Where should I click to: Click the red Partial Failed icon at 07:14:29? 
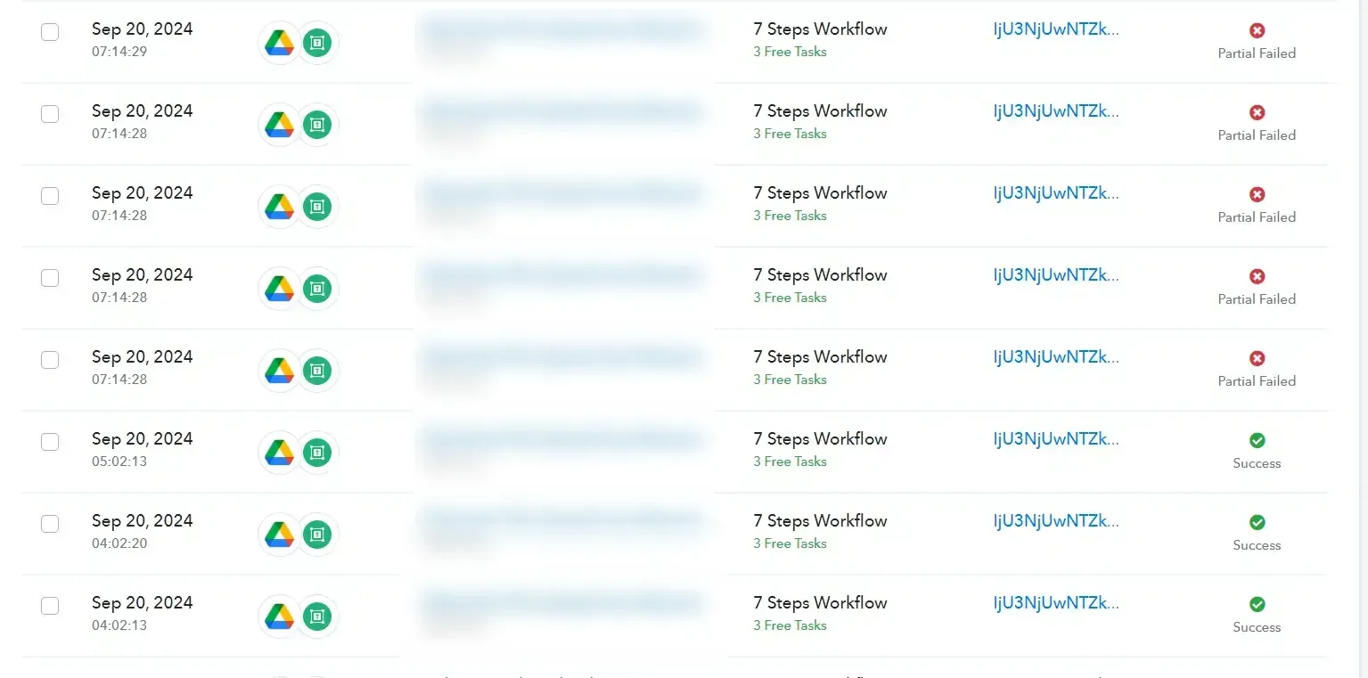click(1257, 30)
